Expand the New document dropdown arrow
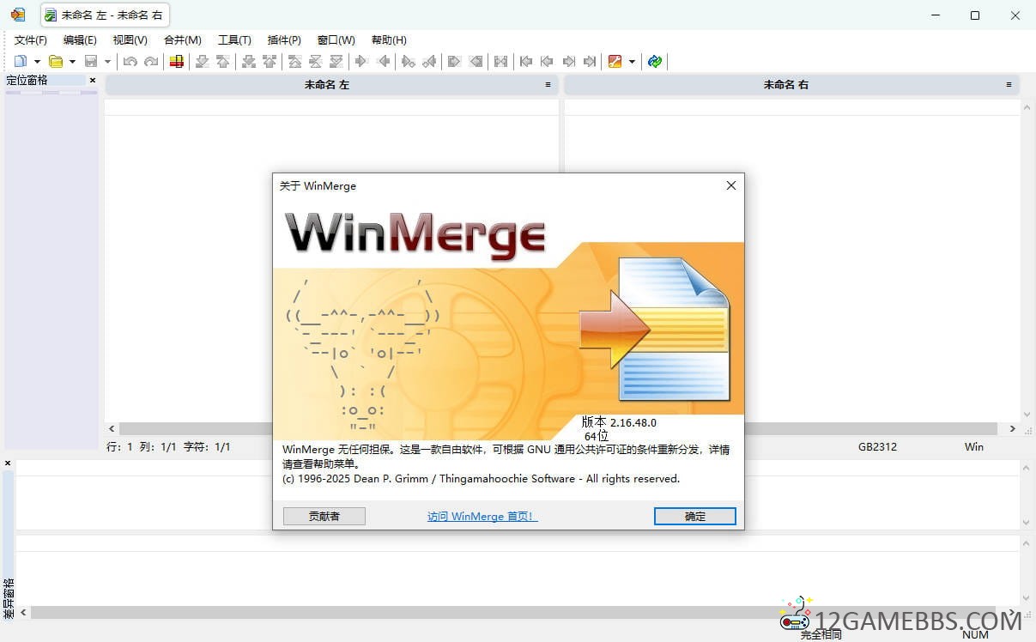Image resolution: width=1036 pixels, height=642 pixels. [37, 61]
